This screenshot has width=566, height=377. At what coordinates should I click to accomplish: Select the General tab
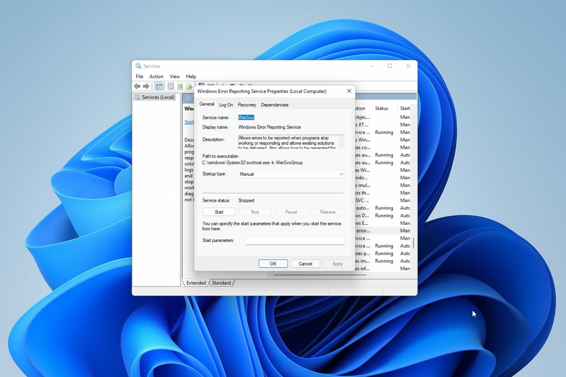point(207,104)
